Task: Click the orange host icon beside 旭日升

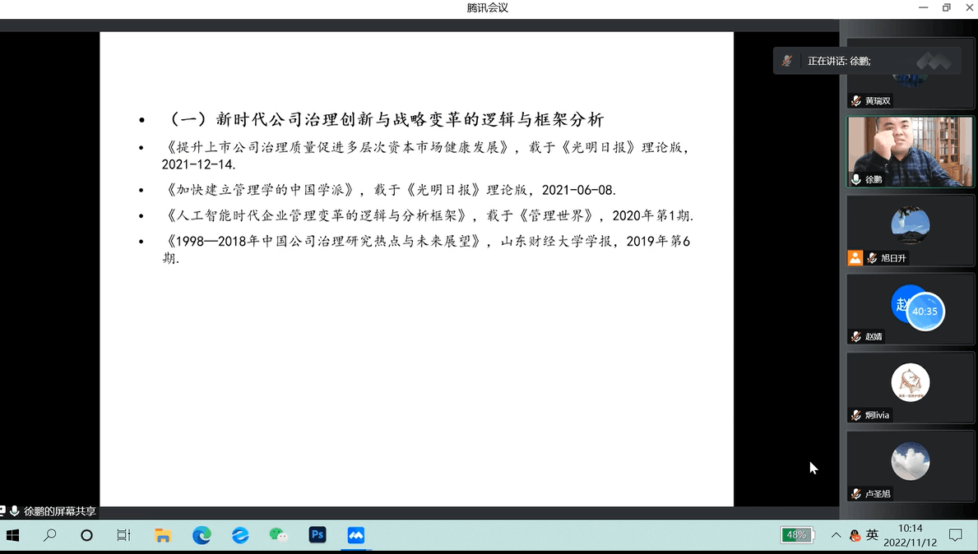Action: click(855, 258)
